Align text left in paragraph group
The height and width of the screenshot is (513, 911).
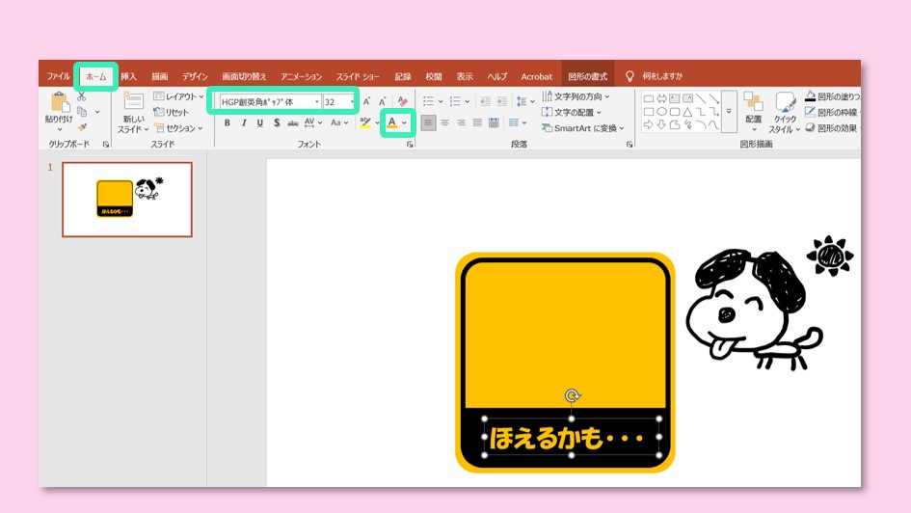click(x=428, y=122)
